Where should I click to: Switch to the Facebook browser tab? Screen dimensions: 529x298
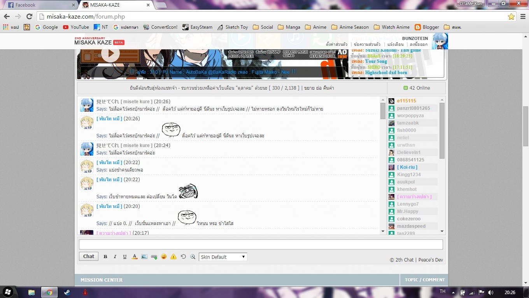click(41, 5)
